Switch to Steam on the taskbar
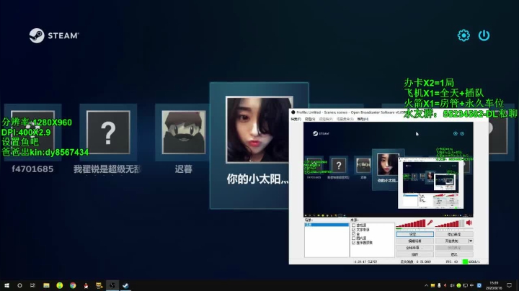This screenshot has width=519, height=291. pyautogui.click(x=125, y=285)
